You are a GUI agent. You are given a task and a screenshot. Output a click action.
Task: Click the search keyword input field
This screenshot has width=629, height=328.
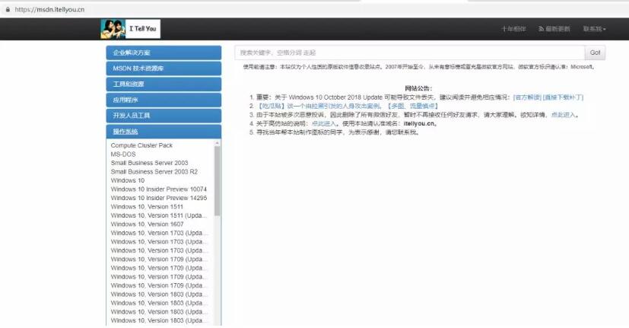coord(409,53)
